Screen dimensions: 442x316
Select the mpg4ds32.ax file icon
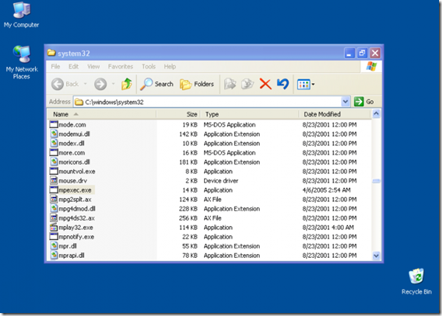[x=54, y=218]
